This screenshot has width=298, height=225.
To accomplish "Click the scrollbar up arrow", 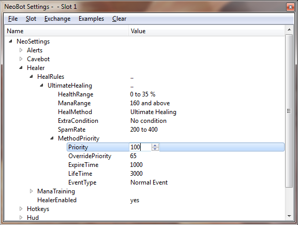I will tap(289, 30).
